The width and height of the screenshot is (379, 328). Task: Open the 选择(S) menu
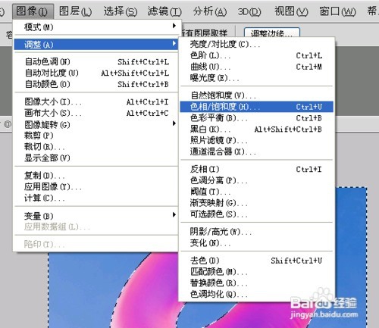click(x=121, y=11)
